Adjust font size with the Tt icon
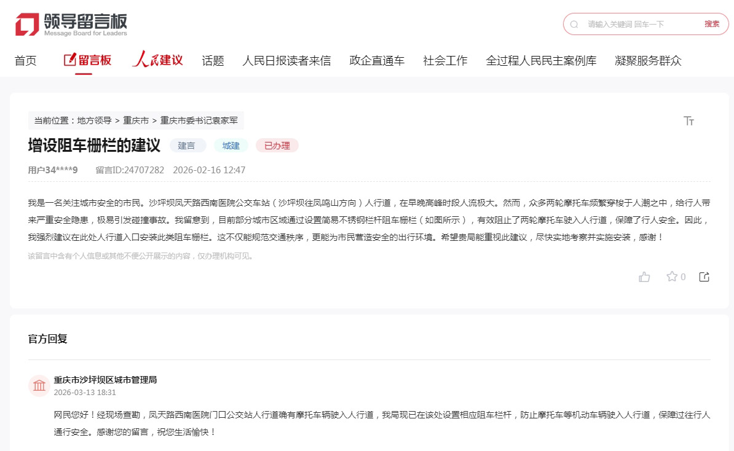 pos(689,121)
